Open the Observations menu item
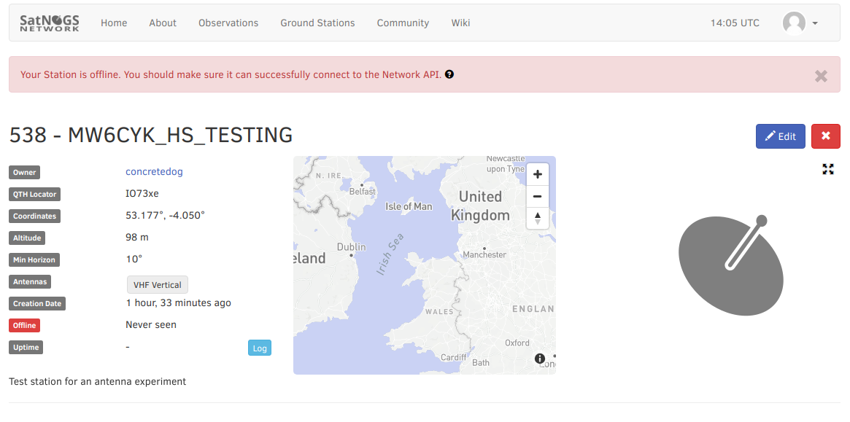 click(228, 23)
